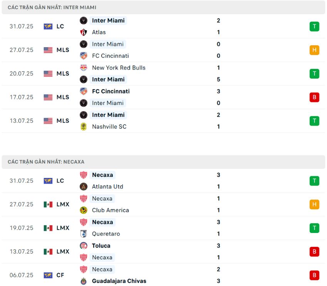Click the Mexico flag on 27.07.25 LMX match
This screenshot has width=327, height=286.
tap(48, 205)
